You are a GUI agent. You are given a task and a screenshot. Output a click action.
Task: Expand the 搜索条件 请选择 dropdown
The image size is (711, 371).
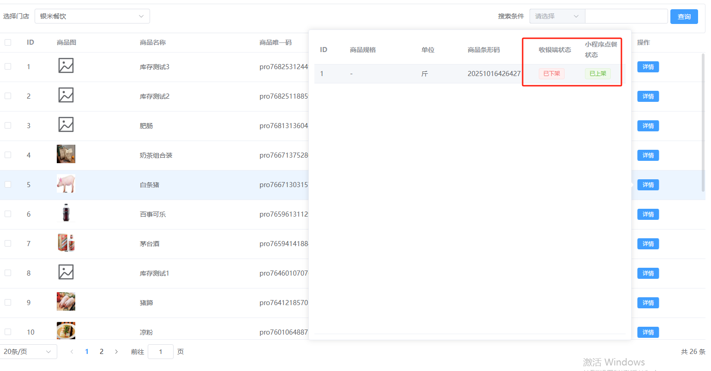[557, 16]
